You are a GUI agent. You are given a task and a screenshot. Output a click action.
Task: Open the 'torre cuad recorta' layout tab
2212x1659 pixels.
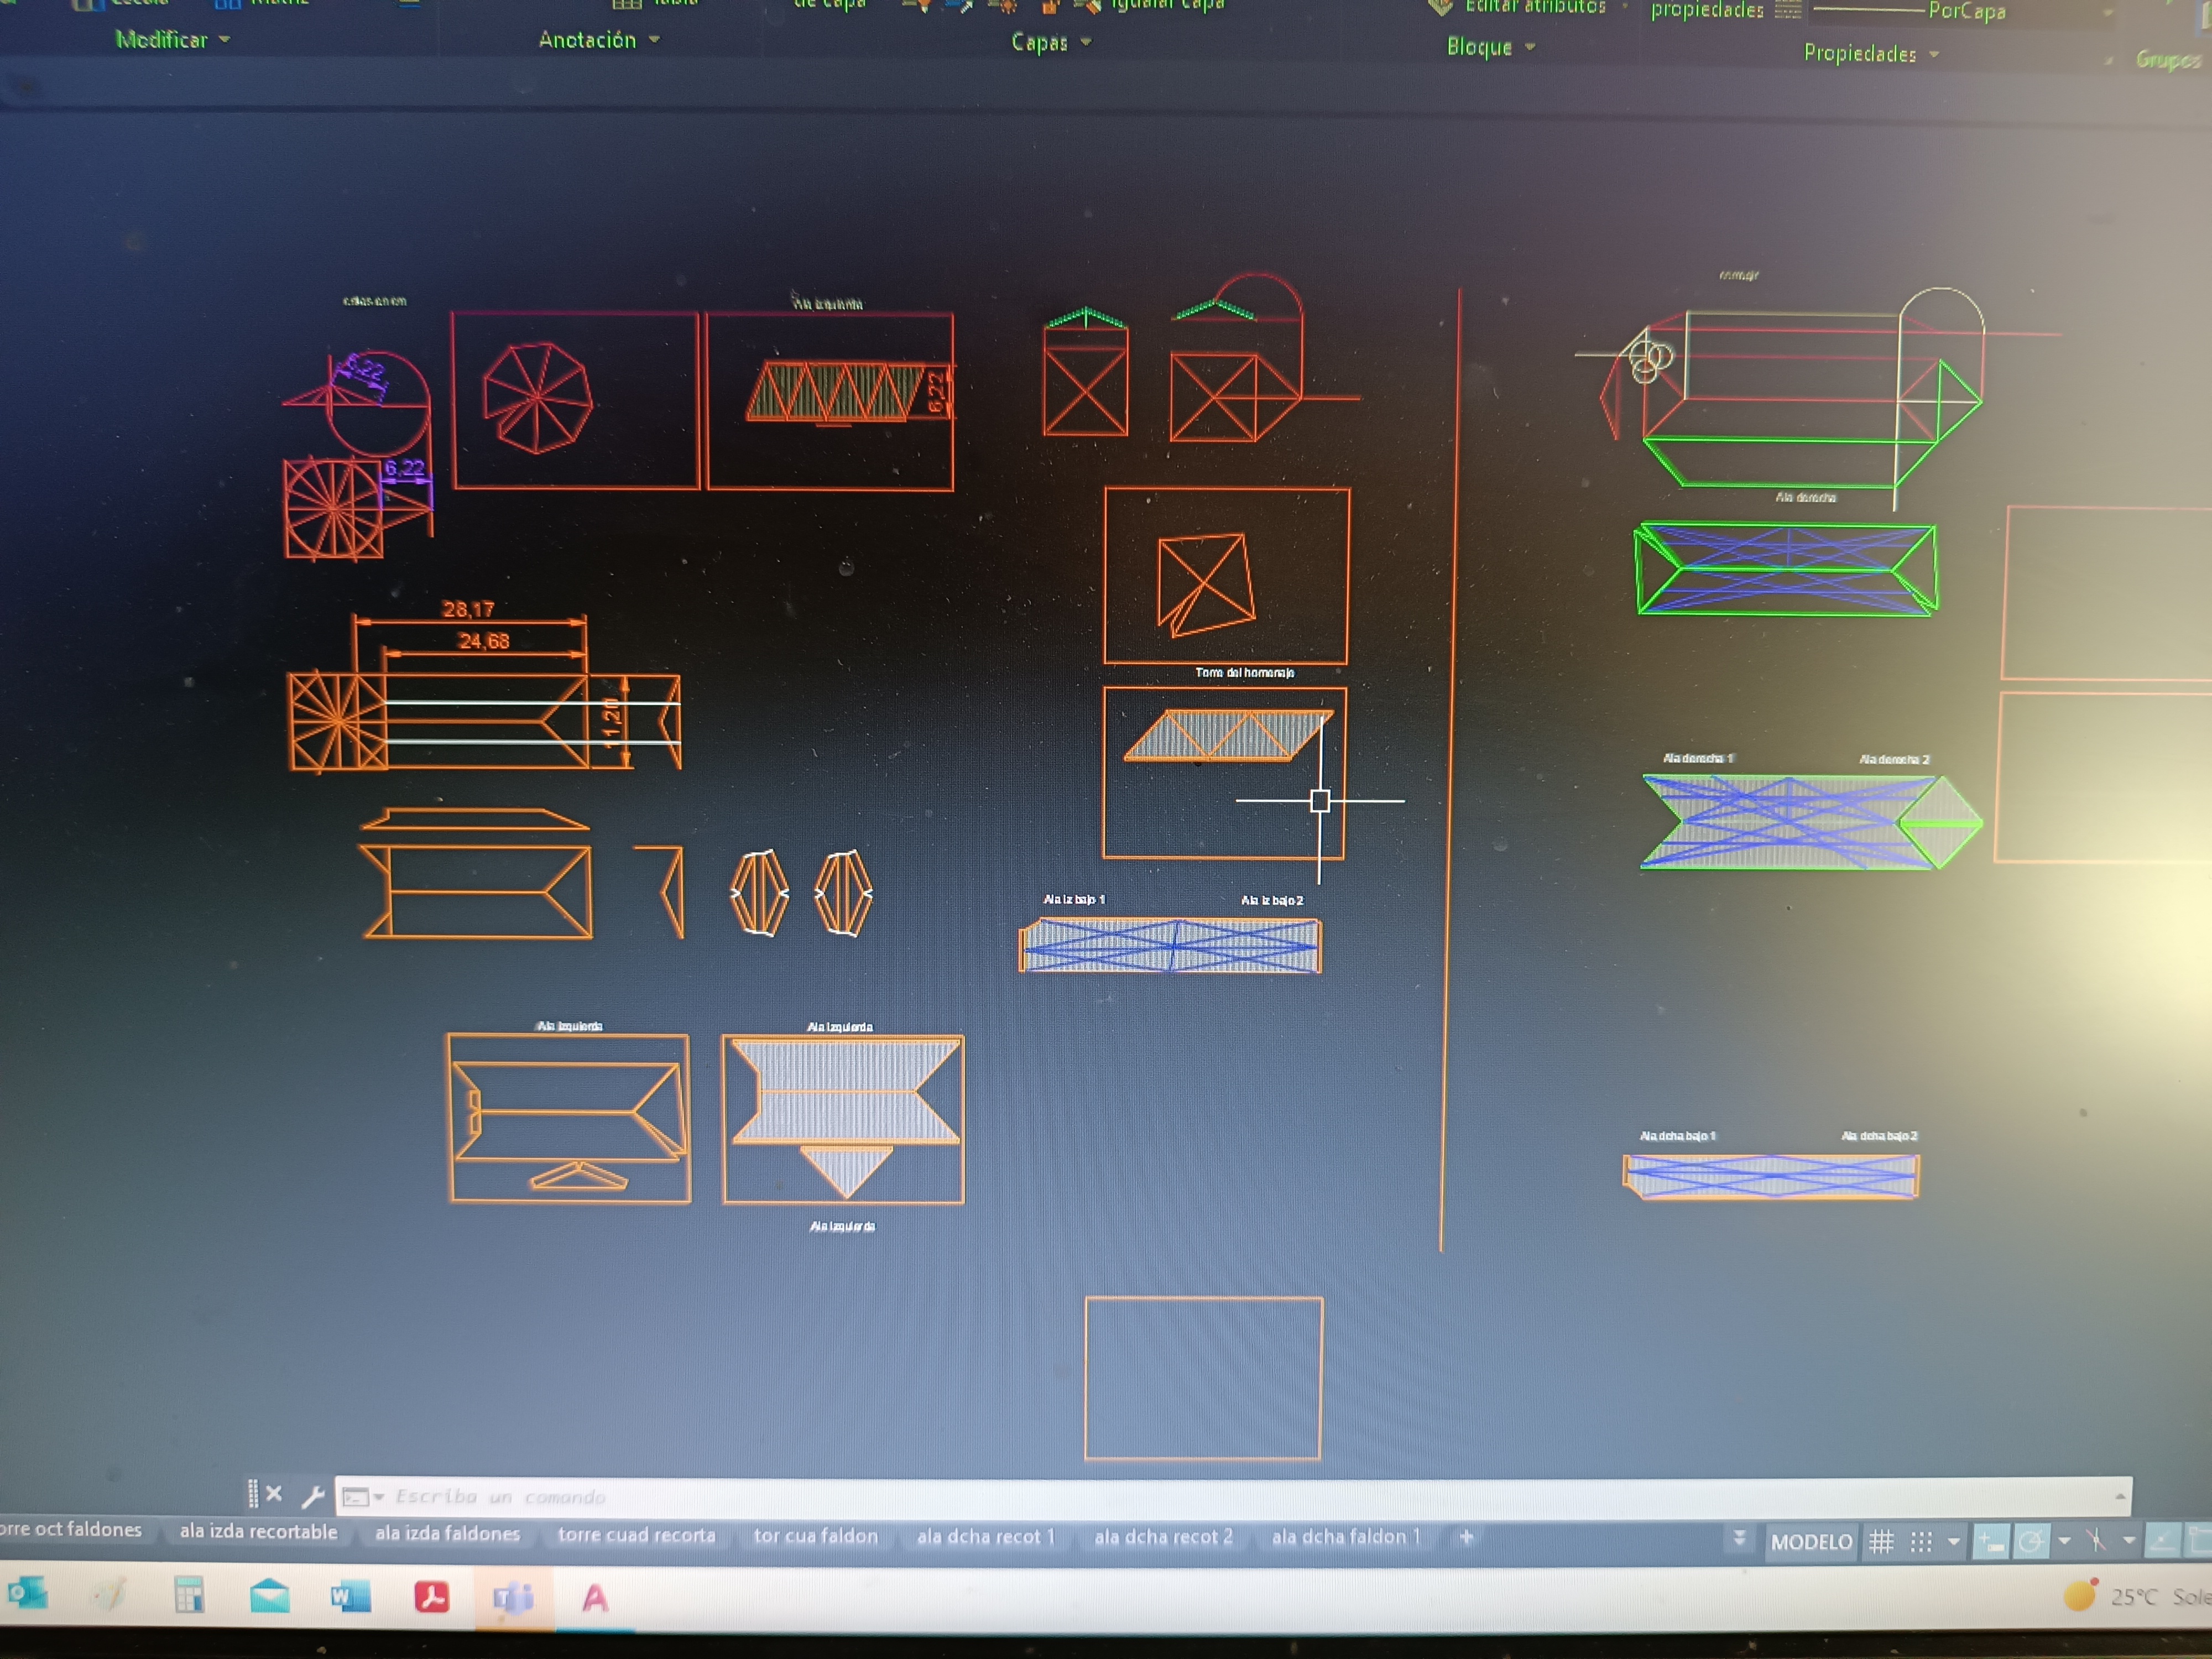(636, 1534)
